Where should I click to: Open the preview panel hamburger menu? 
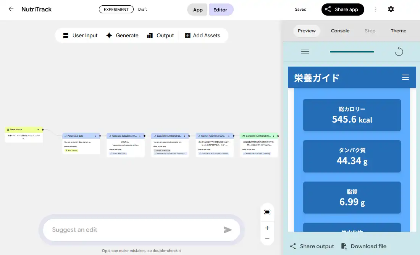pyautogui.click(x=305, y=51)
